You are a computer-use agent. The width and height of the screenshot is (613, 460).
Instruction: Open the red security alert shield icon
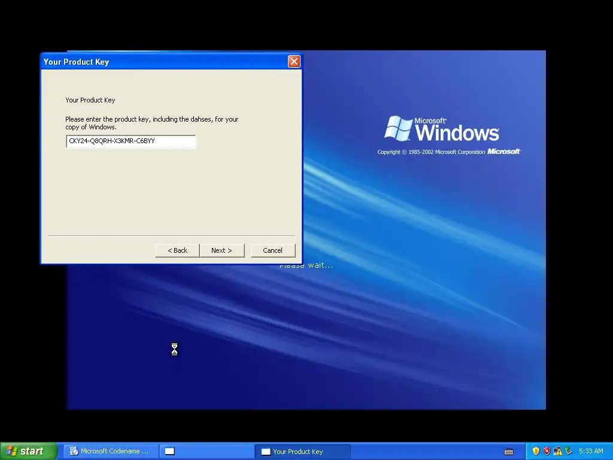coord(547,451)
